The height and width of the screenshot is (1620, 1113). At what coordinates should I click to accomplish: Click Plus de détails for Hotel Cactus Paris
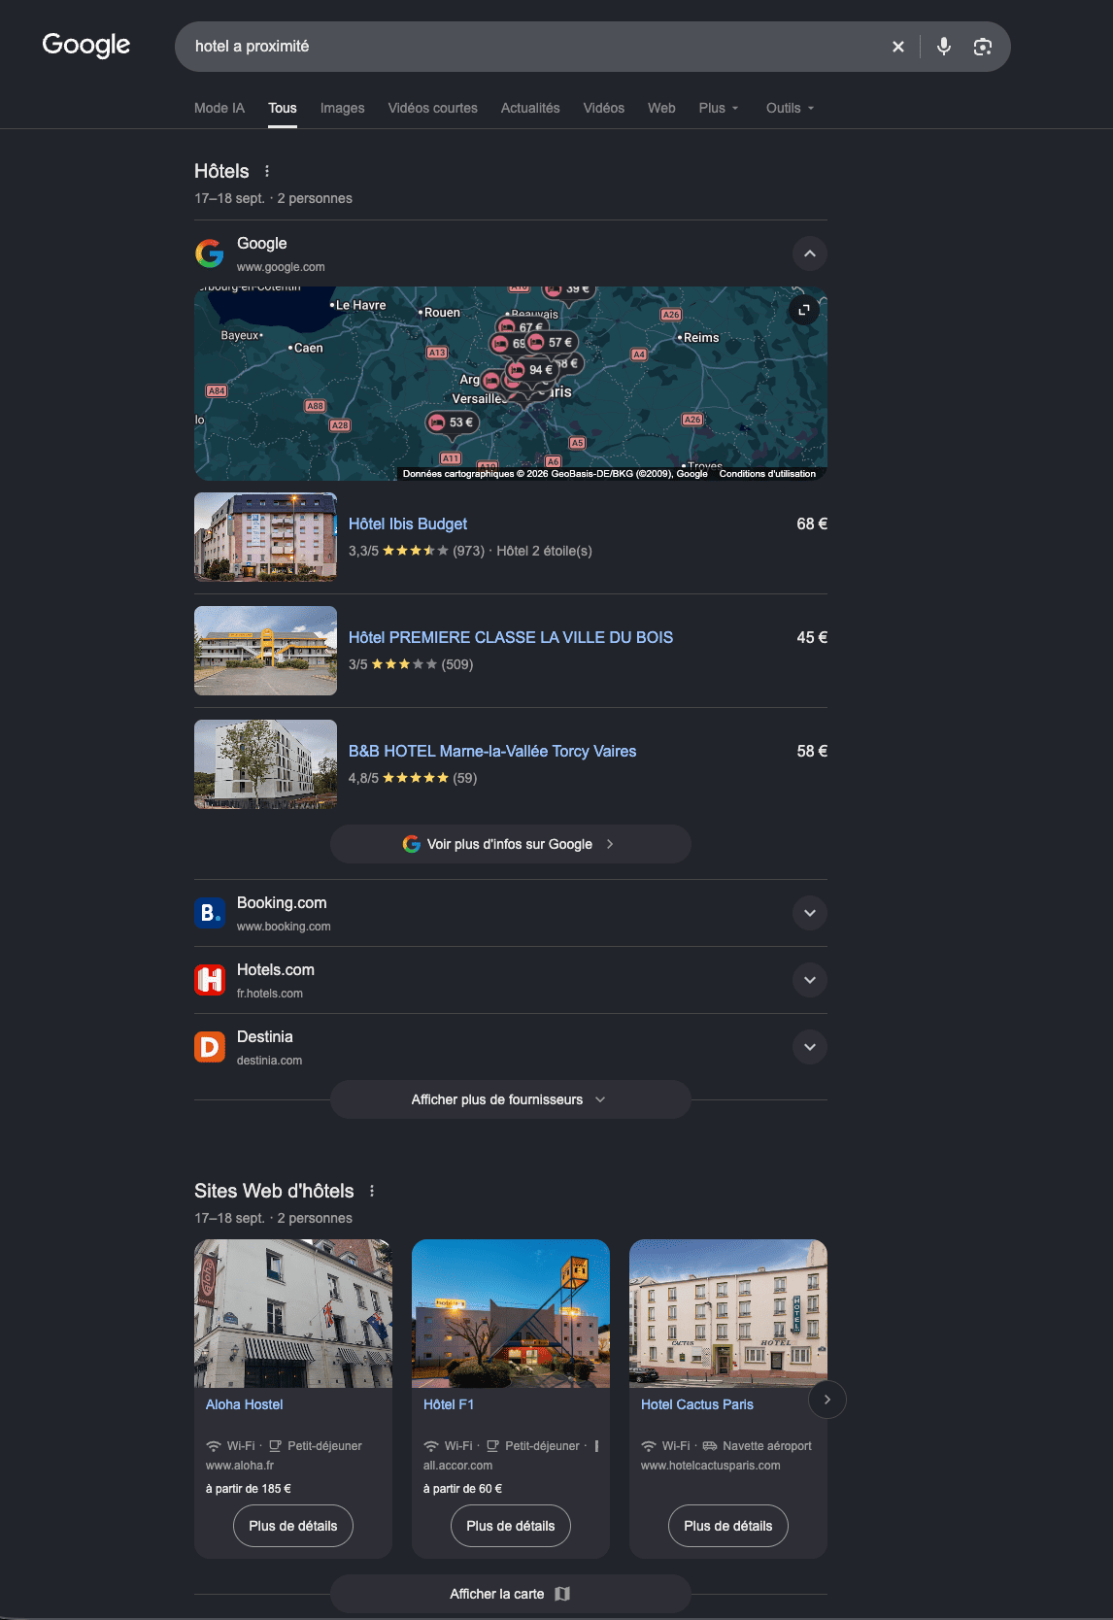(728, 1526)
